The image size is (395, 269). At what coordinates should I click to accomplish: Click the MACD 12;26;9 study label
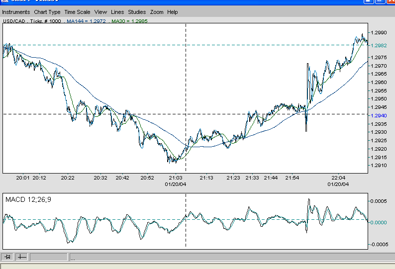[28, 200]
